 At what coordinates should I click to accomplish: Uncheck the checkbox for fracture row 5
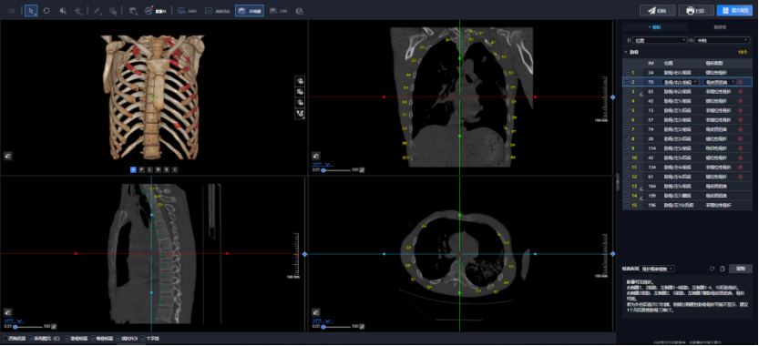(627, 110)
